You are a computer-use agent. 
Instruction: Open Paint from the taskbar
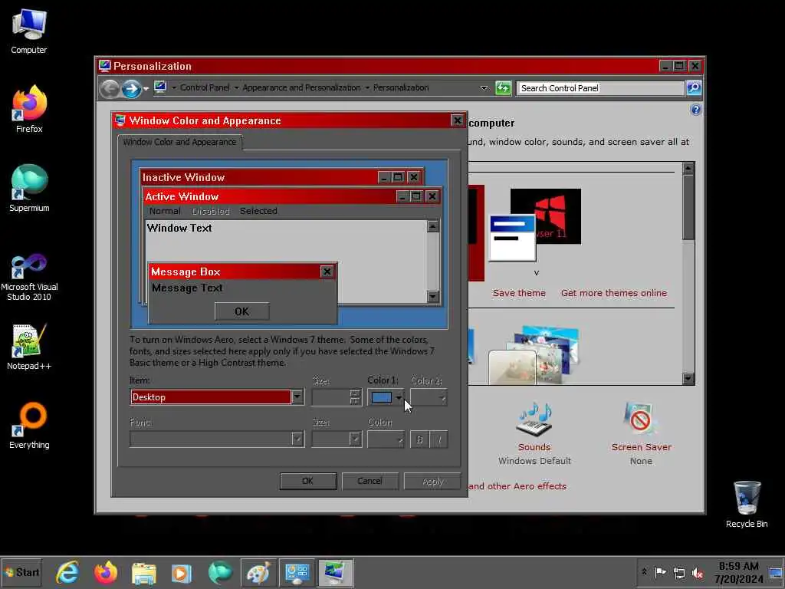258,573
